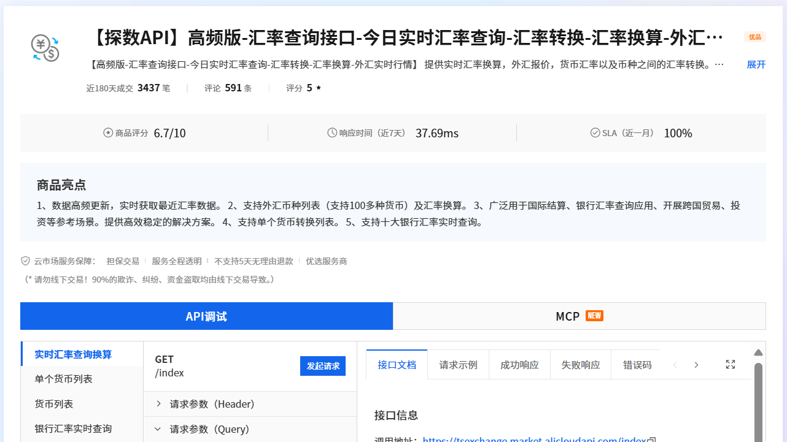This screenshot has width=787, height=442.
Task: Click the currency exchange product logo icon
Action: (45, 48)
